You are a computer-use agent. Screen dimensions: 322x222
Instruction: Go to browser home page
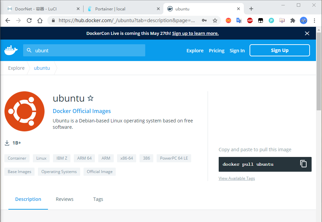pyautogui.click(x=40, y=20)
